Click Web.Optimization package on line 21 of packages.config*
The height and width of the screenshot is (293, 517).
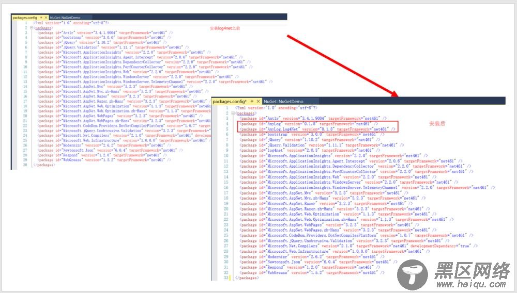pyautogui.click(x=338, y=214)
